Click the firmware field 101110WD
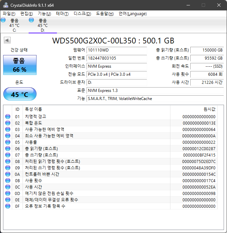The height and width of the screenshot is (233, 227). (117, 50)
